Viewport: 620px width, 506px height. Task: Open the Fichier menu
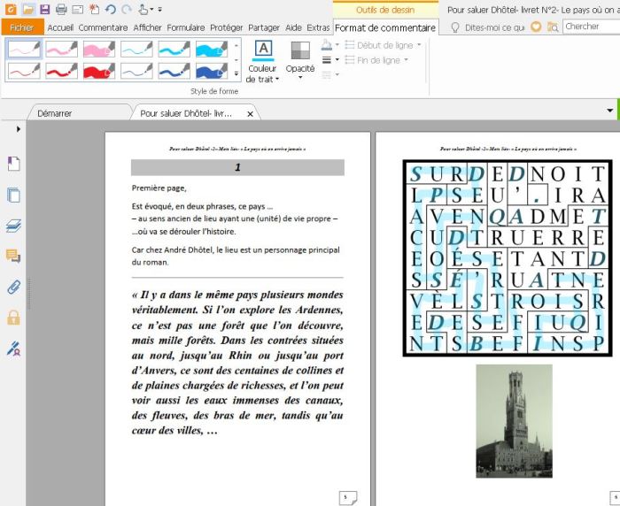22,27
